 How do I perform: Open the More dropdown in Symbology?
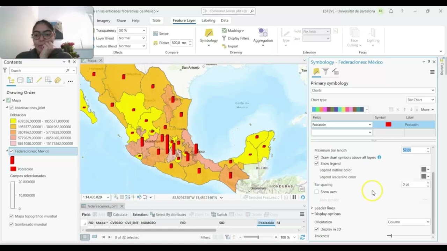coord(427,109)
